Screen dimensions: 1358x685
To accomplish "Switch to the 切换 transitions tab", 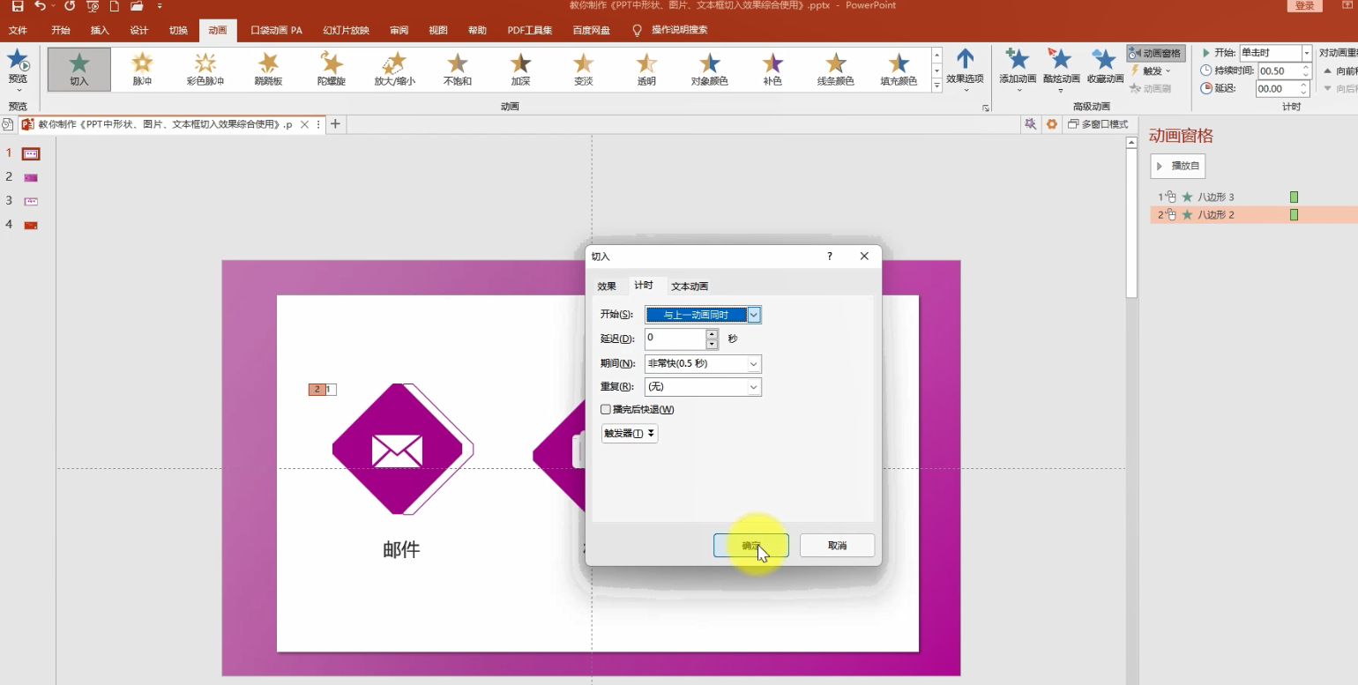I will (x=178, y=30).
